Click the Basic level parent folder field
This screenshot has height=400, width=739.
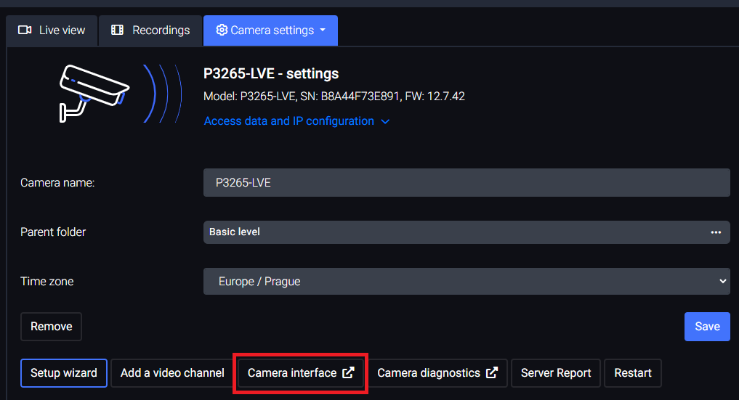coord(451,232)
